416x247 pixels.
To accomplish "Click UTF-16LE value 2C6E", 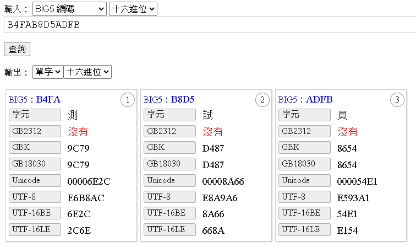I will [79, 230].
